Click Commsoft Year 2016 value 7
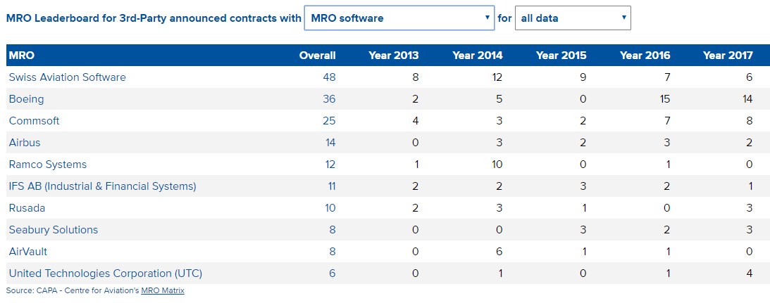 667,121
